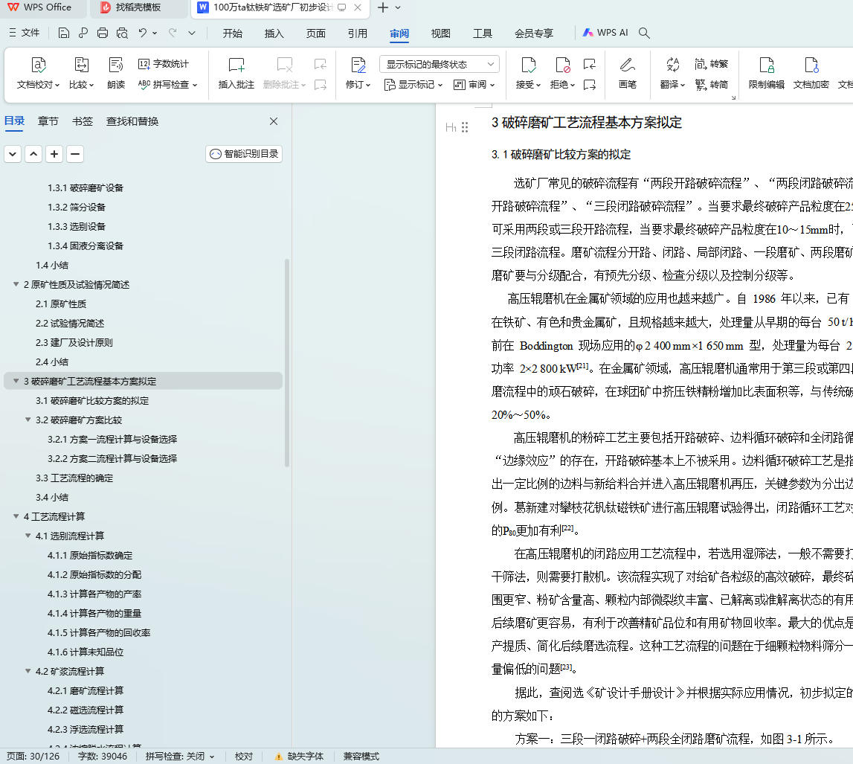The height and width of the screenshot is (764, 853).
Task: Click move heading down arrow button
Action: point(13,154)
